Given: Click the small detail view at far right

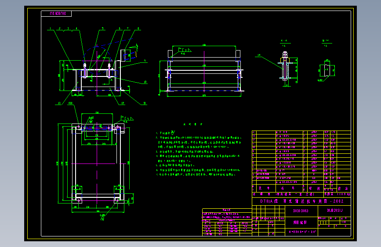Looking at the screenshot, I should click(x=327, y=69).
